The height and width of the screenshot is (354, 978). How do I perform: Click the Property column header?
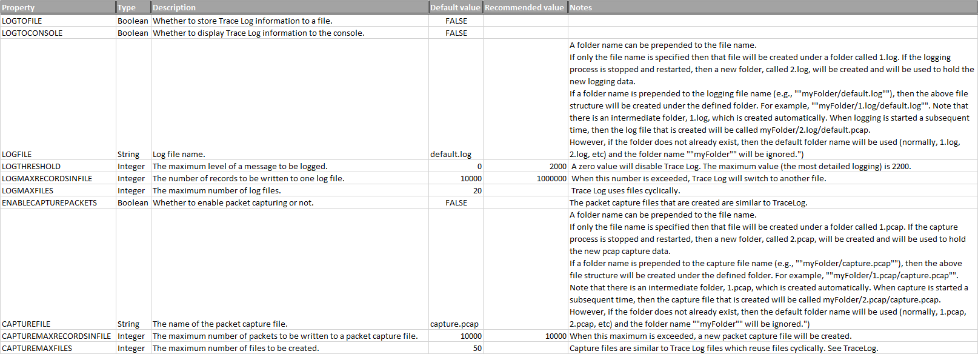point(58,7)
